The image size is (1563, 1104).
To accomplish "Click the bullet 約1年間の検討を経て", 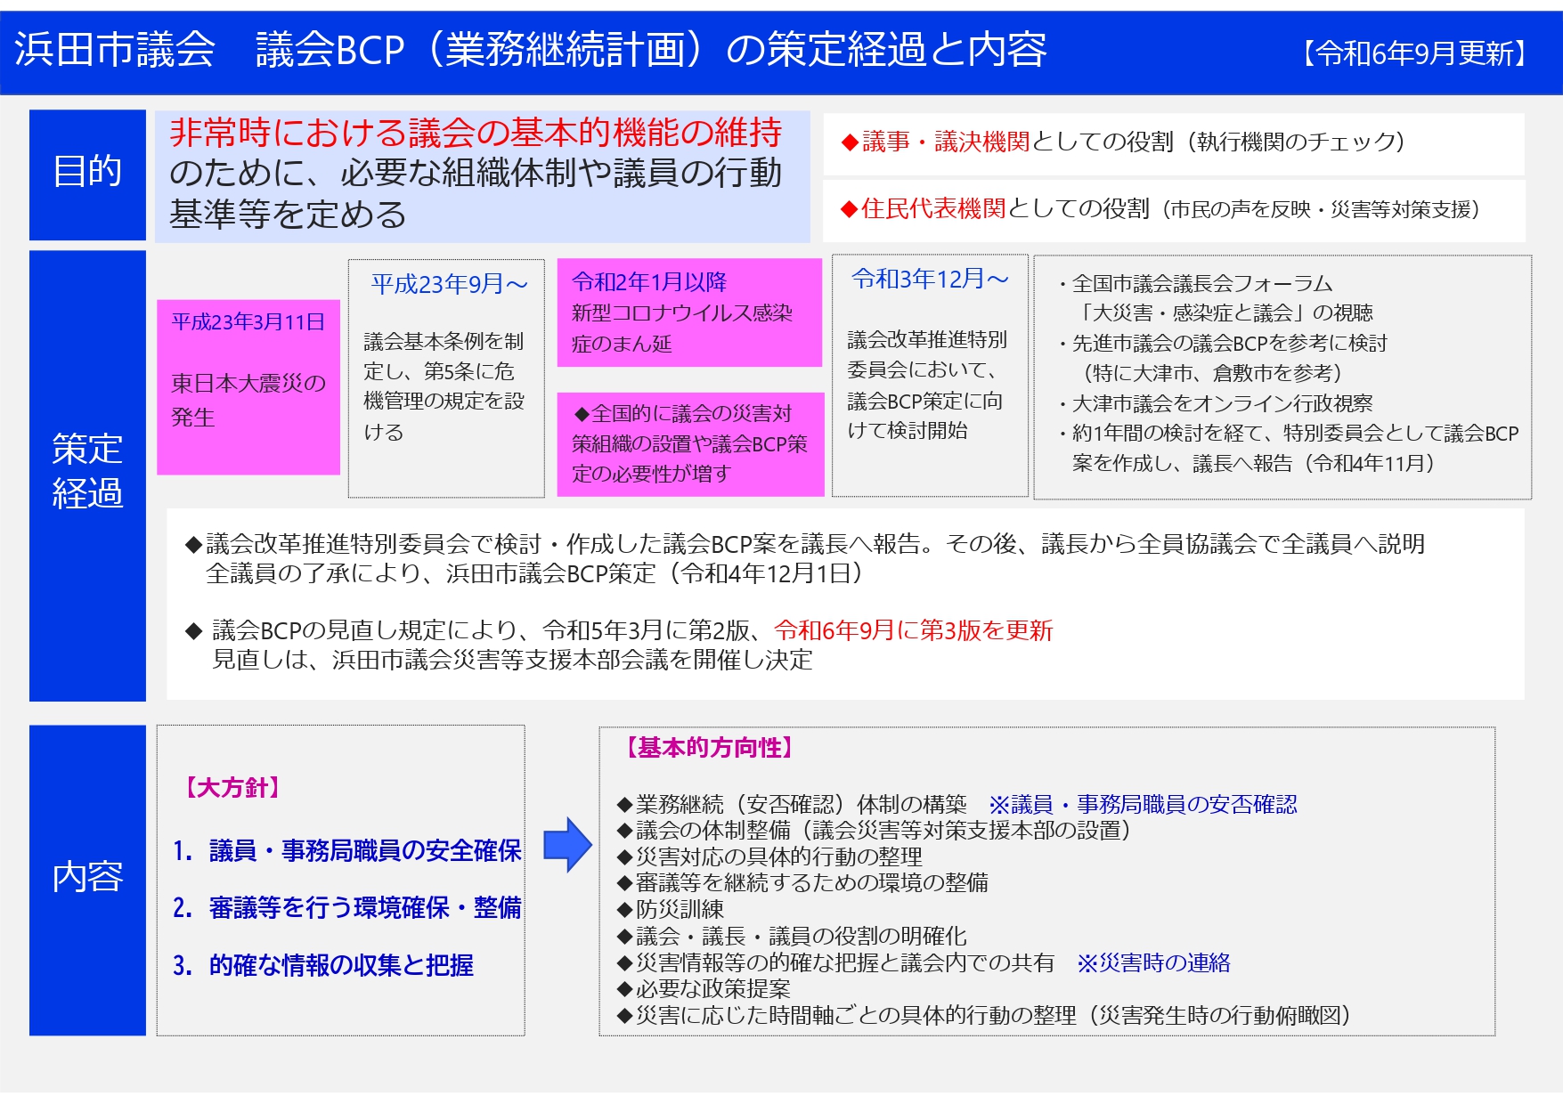I will tap(1288, 448).
